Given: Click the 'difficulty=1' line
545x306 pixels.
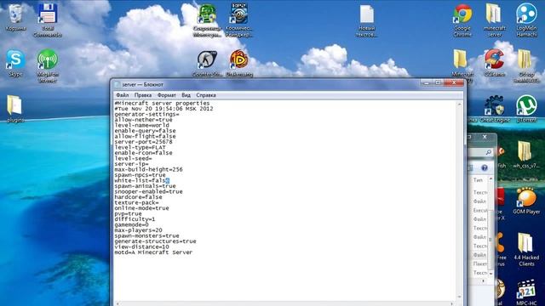Looking at the screenshot, I should (135, 219).
